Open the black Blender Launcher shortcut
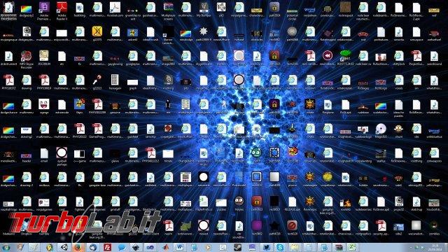 click(x=168, y=31)
